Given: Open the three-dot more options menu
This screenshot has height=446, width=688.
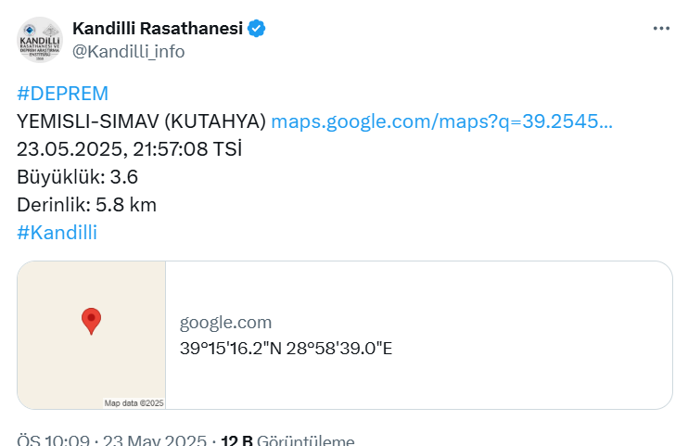Looking at the screenshot, I should (x=661, y=29).
